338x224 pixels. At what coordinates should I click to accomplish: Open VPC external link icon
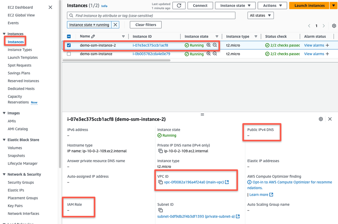tap(227, 182)
